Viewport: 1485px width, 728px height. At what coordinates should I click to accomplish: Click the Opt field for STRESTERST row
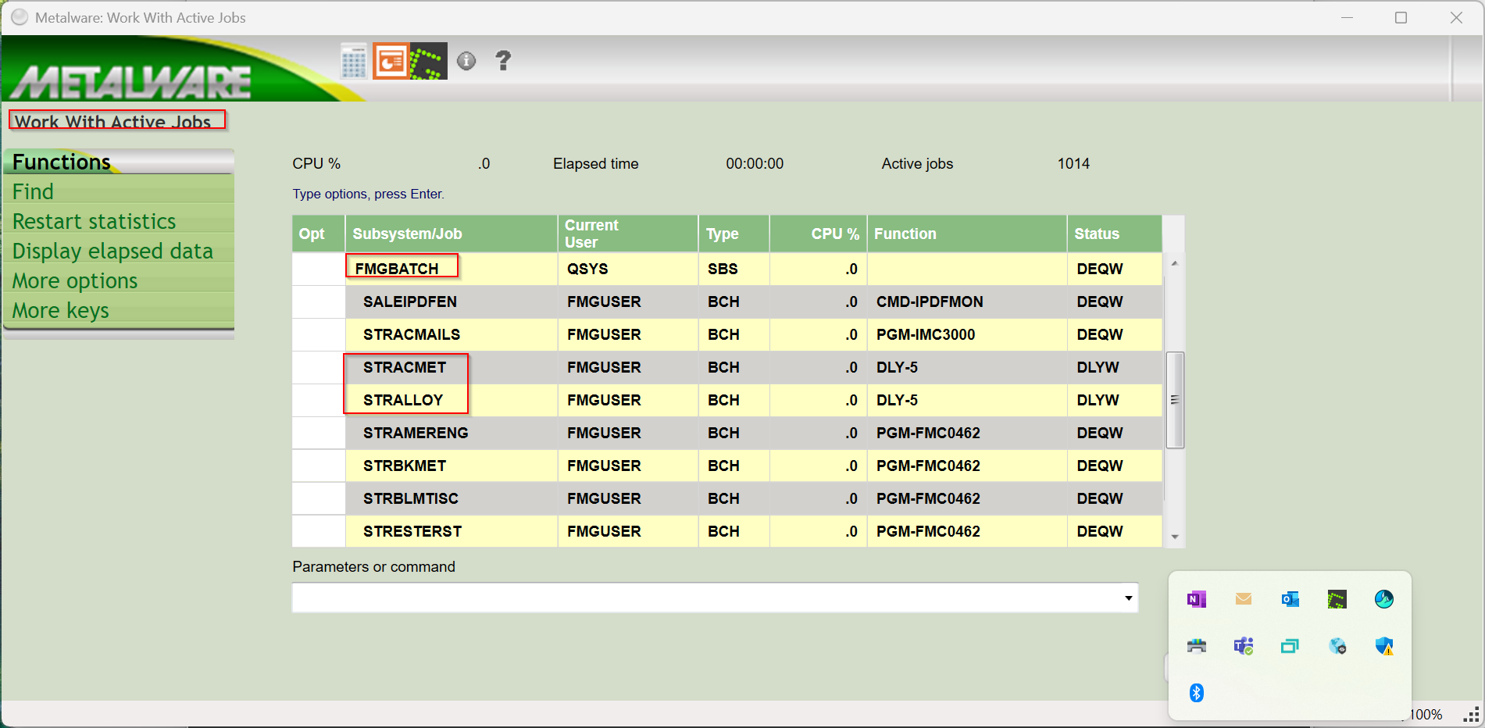[319, 531]
